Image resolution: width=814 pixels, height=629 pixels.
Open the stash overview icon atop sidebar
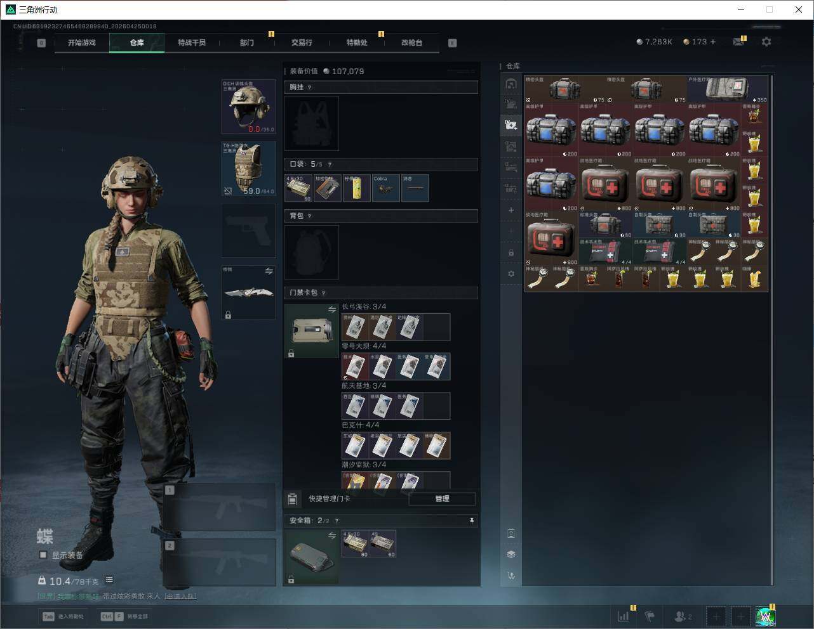[511, 84]
